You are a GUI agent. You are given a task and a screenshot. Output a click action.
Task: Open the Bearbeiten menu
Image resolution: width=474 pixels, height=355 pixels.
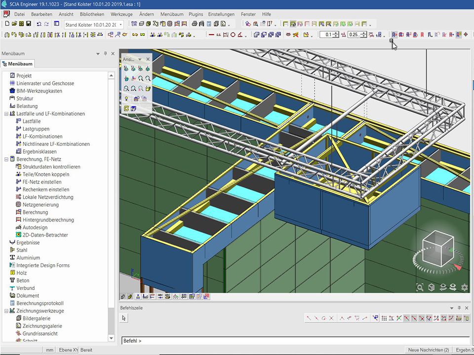(x=41, y=14)
